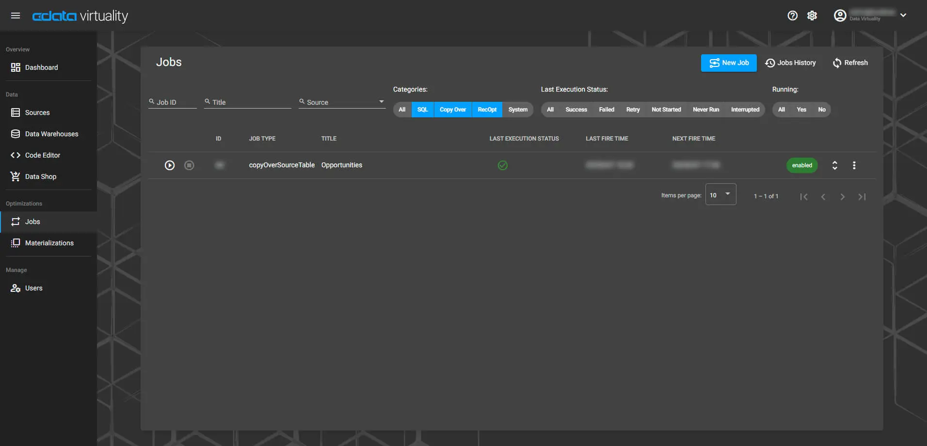Go to next page of jobs

(x=842, y=197)
